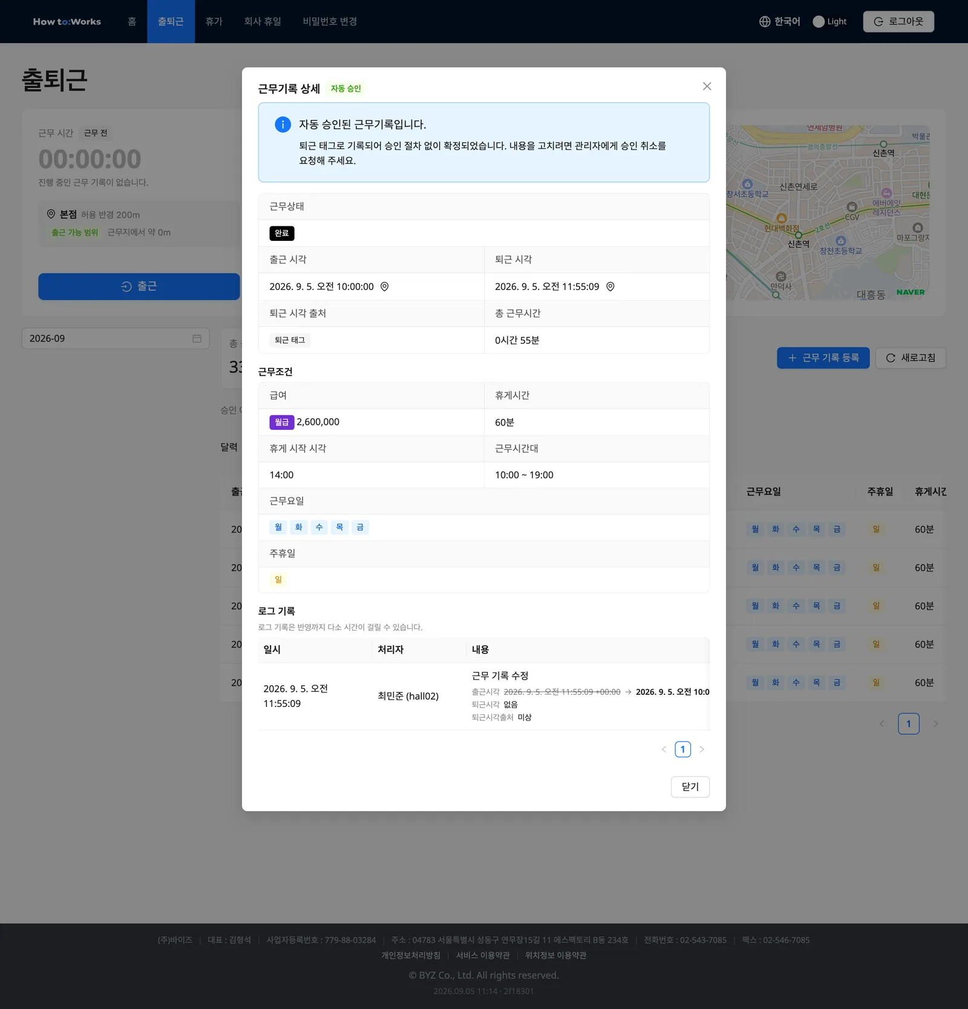
Task: Close the 근무기록 상세 dialog with X
Action: click(x=707, y=87)
